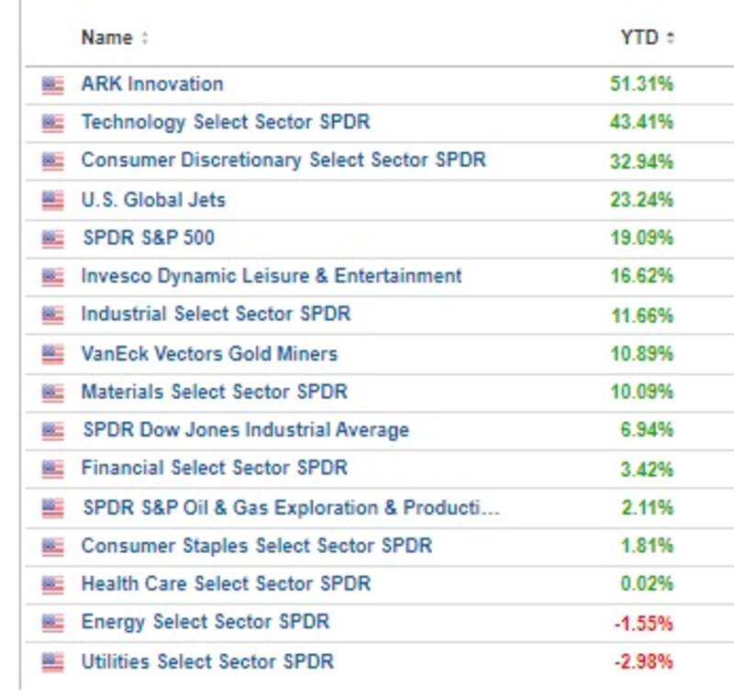Viewport: 734px width, 698px height.
Task: Click the flag icon beside SPDR S&P 500
Action: (x=53, y=239)
